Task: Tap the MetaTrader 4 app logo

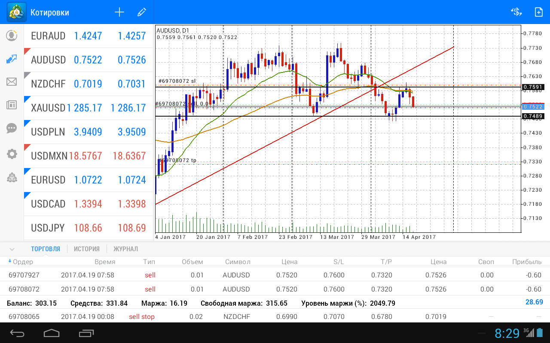Action: (x=16, y=12)
